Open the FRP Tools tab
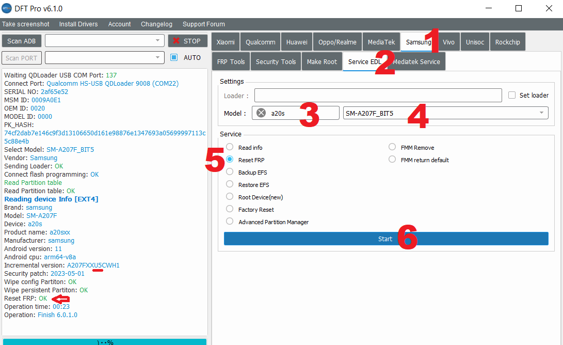Screen dimensions: 563x345 [x=231, y=61]
